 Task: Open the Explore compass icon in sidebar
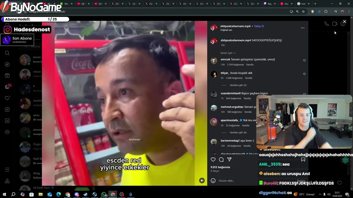coord(7,64)
